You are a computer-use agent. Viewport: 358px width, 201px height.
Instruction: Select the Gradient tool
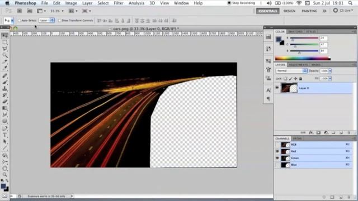(x=5, y=108)
